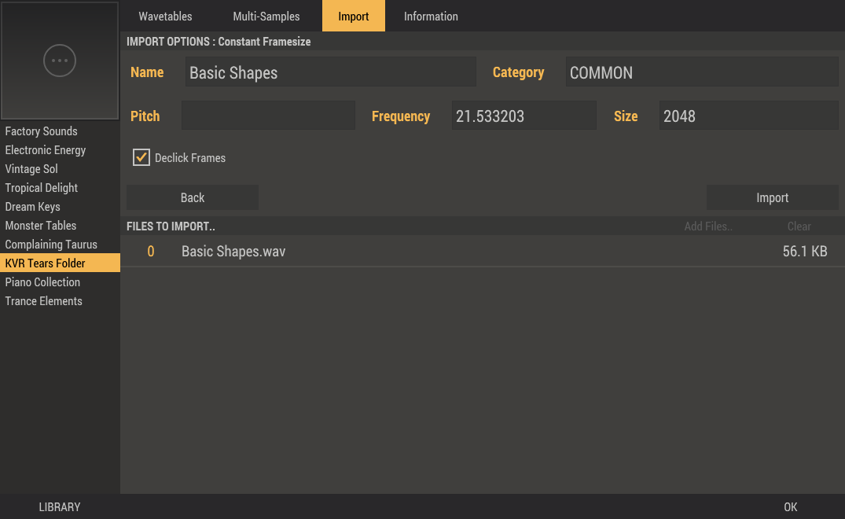Choose Trance Elements folder
This screenshot has height=519, width=845.
[44, 301]
